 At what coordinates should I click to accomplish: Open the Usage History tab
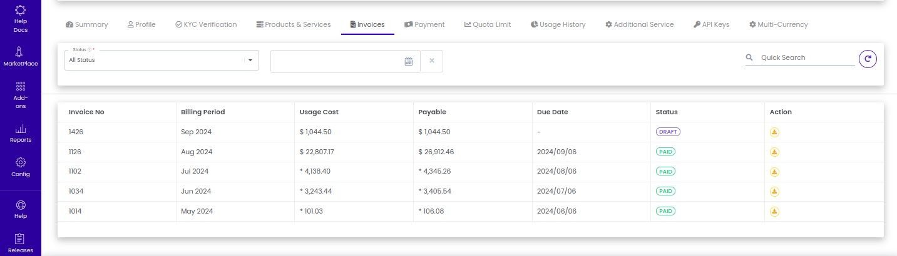click(x=558, y=24)
